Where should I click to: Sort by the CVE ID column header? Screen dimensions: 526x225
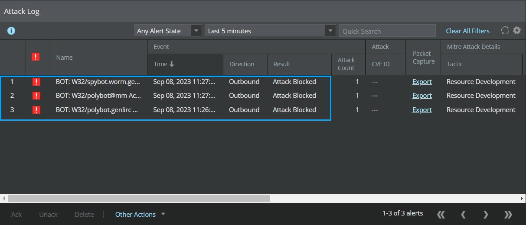386,64
